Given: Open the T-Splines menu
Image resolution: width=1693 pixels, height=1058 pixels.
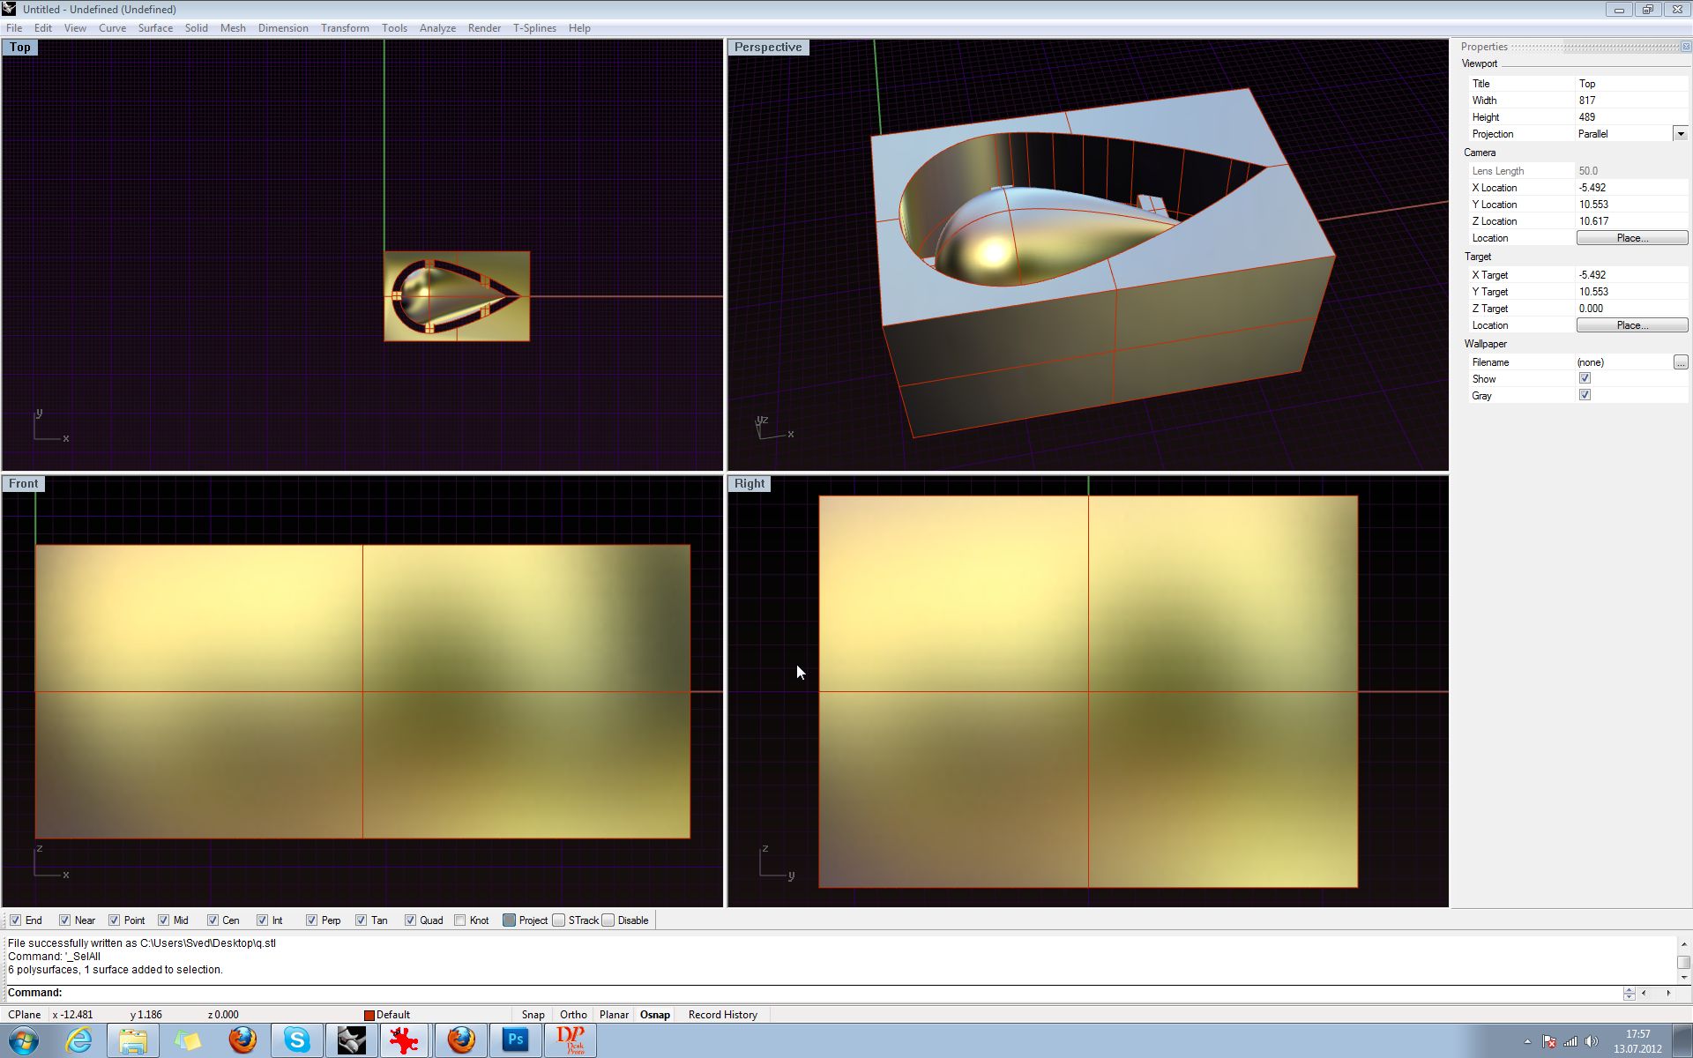Looking at the screenshot, I should tap(534, 28).
